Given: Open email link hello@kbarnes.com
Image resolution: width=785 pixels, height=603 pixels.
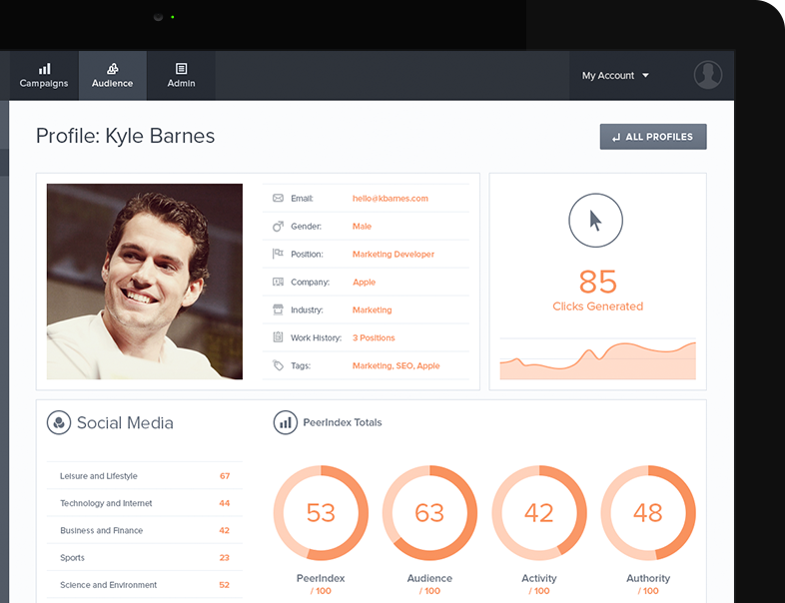Looking at the screenshot, I should (390, 198).
